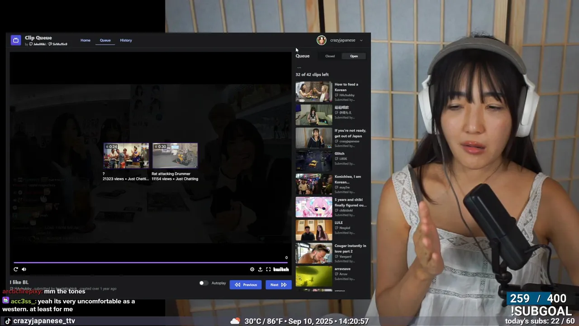The image size is (579, 326).
Task: Set queue to Open
Action: pyautogui.click(x=354, y=56)
